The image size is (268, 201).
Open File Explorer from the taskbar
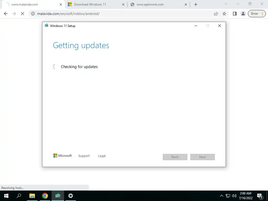tap(32, 196)
